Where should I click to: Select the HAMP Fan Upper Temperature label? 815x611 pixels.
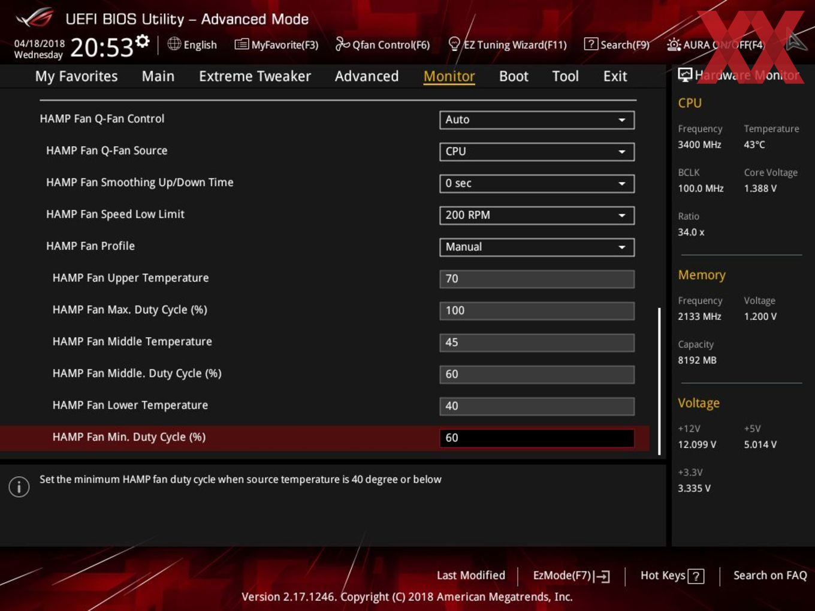[x=131, y=278]
